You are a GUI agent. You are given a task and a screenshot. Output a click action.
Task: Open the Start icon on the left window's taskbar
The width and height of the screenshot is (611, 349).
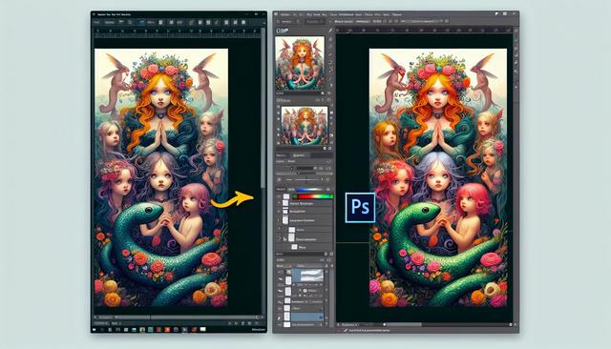(x=94, y=330)
